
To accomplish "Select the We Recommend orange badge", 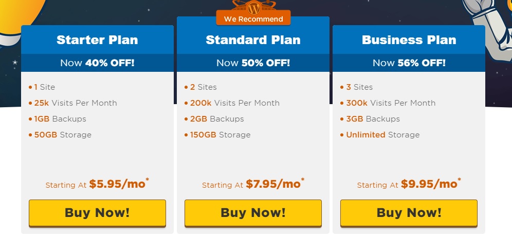I will click(x=253, y=18).
